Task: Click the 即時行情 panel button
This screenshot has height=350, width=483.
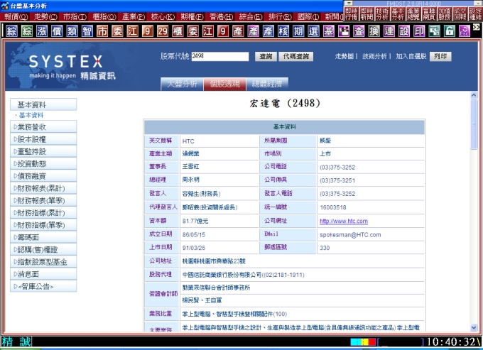Action: [352, 14]
